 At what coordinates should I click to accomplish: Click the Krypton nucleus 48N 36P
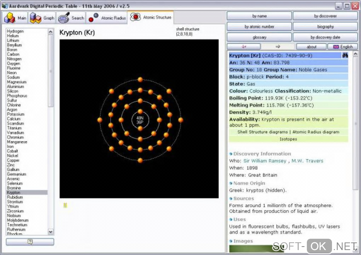click(x=140, y=120)
